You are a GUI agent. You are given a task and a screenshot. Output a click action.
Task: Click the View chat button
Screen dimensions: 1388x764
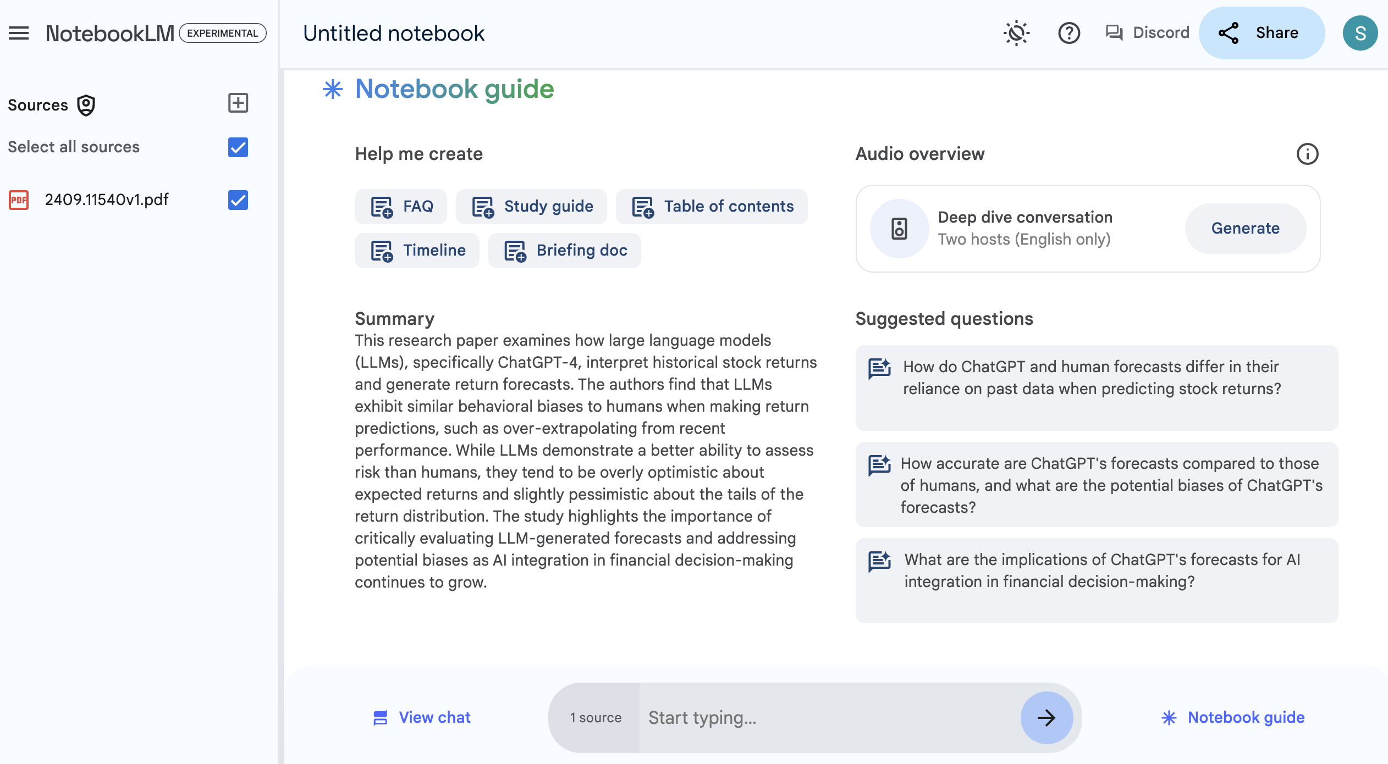coord(422,718)
